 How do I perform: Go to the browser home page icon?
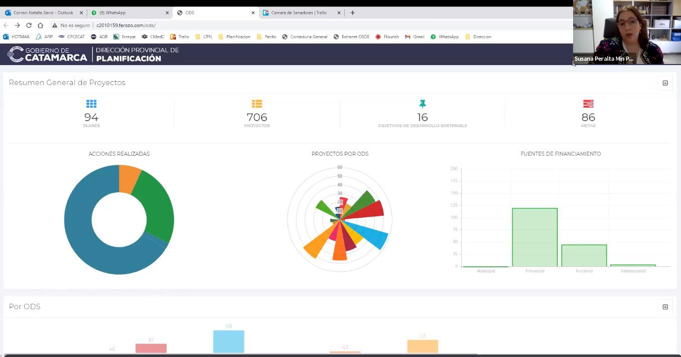(40, 25)
